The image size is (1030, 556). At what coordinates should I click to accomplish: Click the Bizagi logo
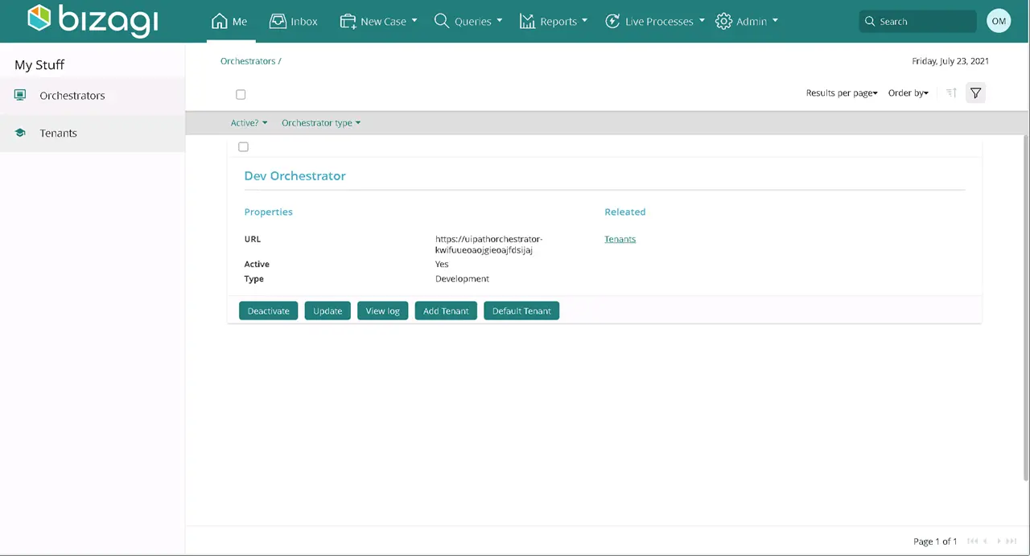[x=93, y=21]
